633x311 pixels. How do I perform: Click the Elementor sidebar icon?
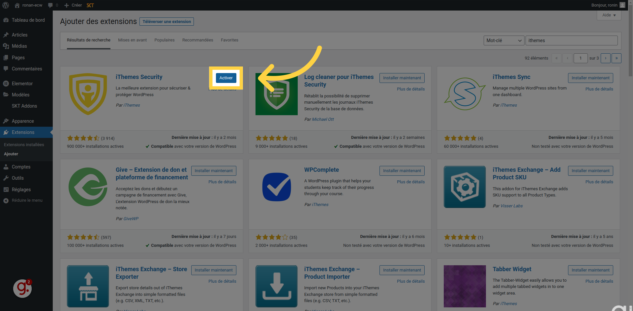6,84
